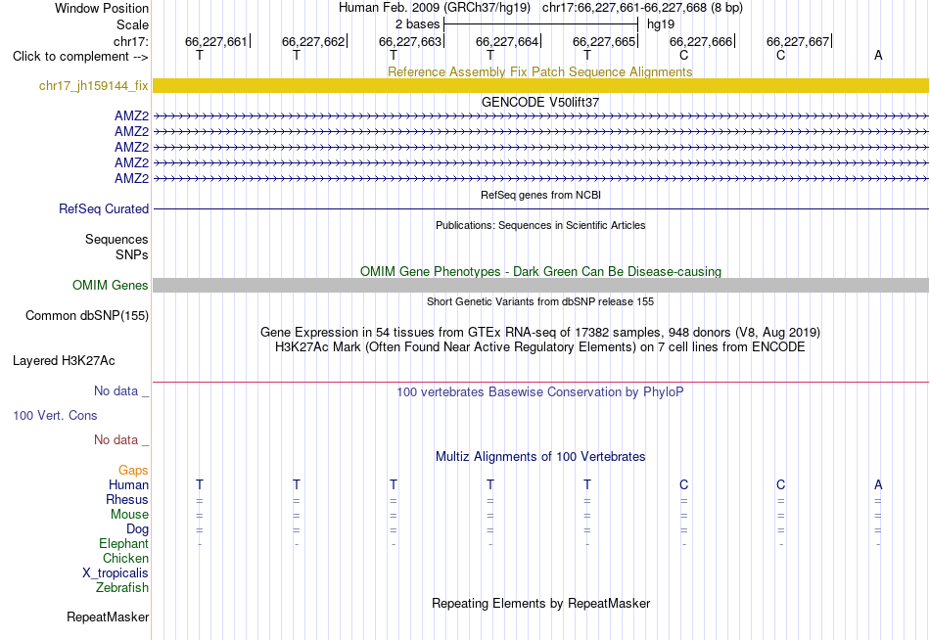Click the Common dbSNP(155) label

pyautogui.click(x=87, y=315)
